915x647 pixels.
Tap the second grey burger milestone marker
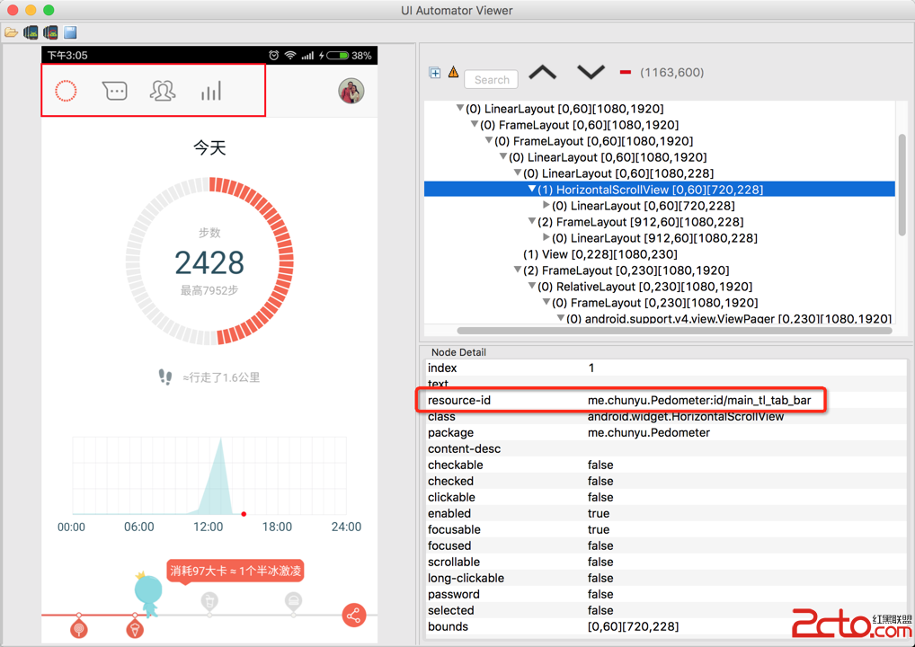pos(294,600)
